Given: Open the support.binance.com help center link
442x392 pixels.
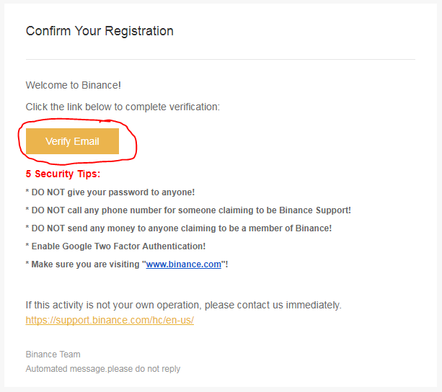Looking at the screenshot, I should click(110, 320).
